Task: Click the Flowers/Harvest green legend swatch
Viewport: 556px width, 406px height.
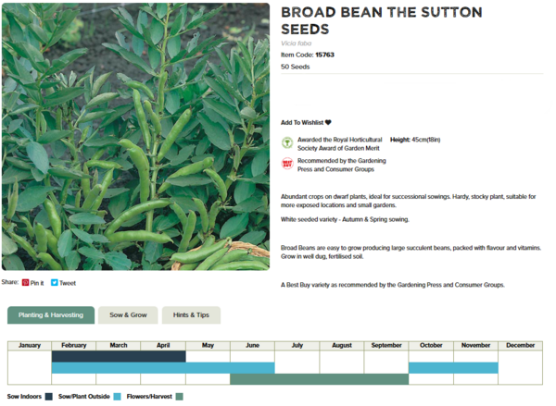Action: click(x=180, y=397)
